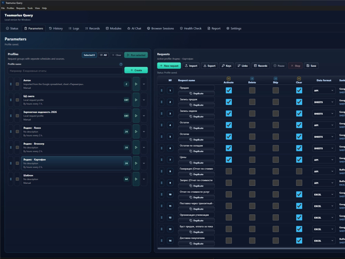Expand the Антон profile chevron
The width and height of the screenshot is (345, 259).
tap(144, 84)
